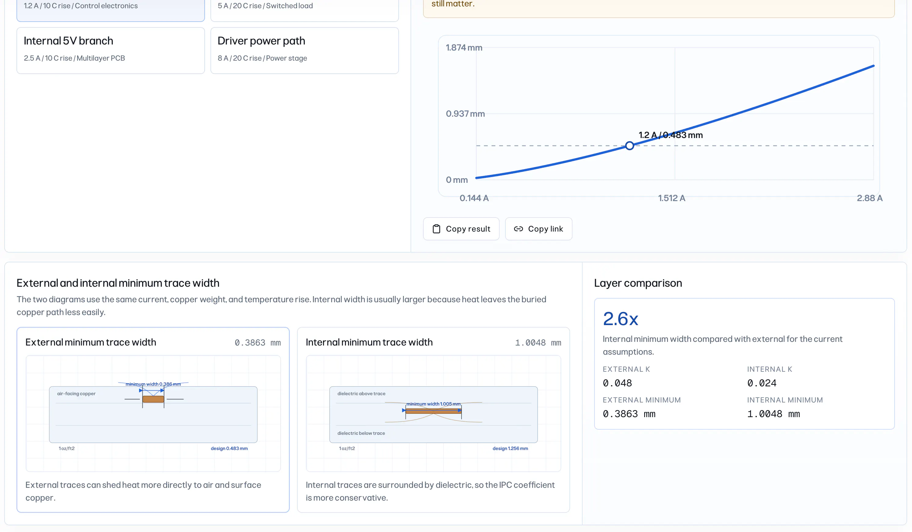The image size is (912, 532).
Task: Click the 1.0048 mm value in internal card header
Action: pyautogui.click(x=538, y=342)
